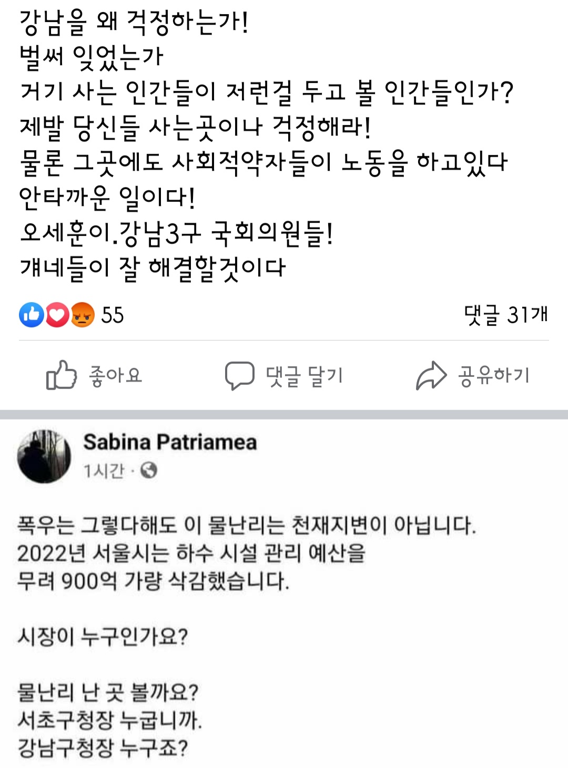
Task: Open the reaction count 55
Action: [x=112, y=315]
